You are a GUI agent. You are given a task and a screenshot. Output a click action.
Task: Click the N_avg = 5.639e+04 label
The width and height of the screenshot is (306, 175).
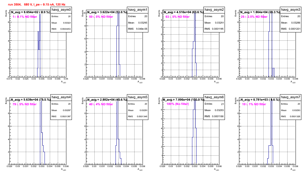pyautogui.click(x=30, y=99)
